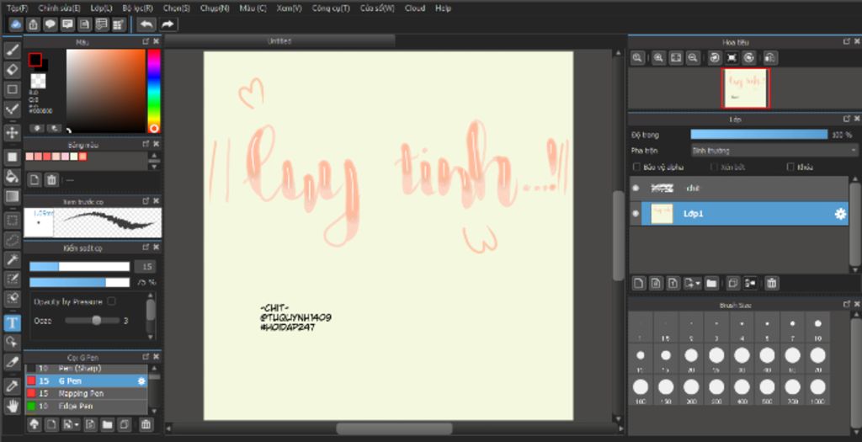862x442 pixels.
Task: Choose brush size 100 preset
Action: [641, 391]
